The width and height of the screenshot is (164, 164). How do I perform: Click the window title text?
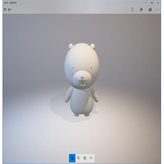pos(10,3)
